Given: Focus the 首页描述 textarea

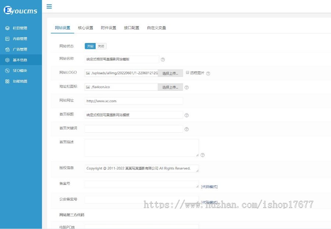Looking at the screenshot, I should click(x=142, y=148).
